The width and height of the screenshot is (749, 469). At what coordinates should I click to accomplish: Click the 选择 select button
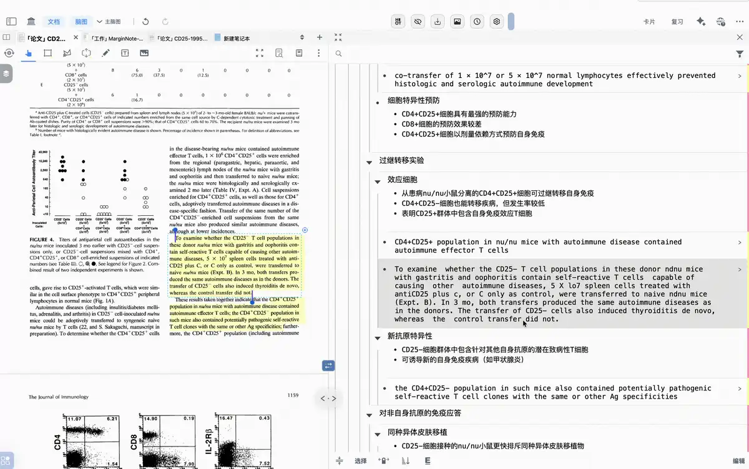(361, 461)
